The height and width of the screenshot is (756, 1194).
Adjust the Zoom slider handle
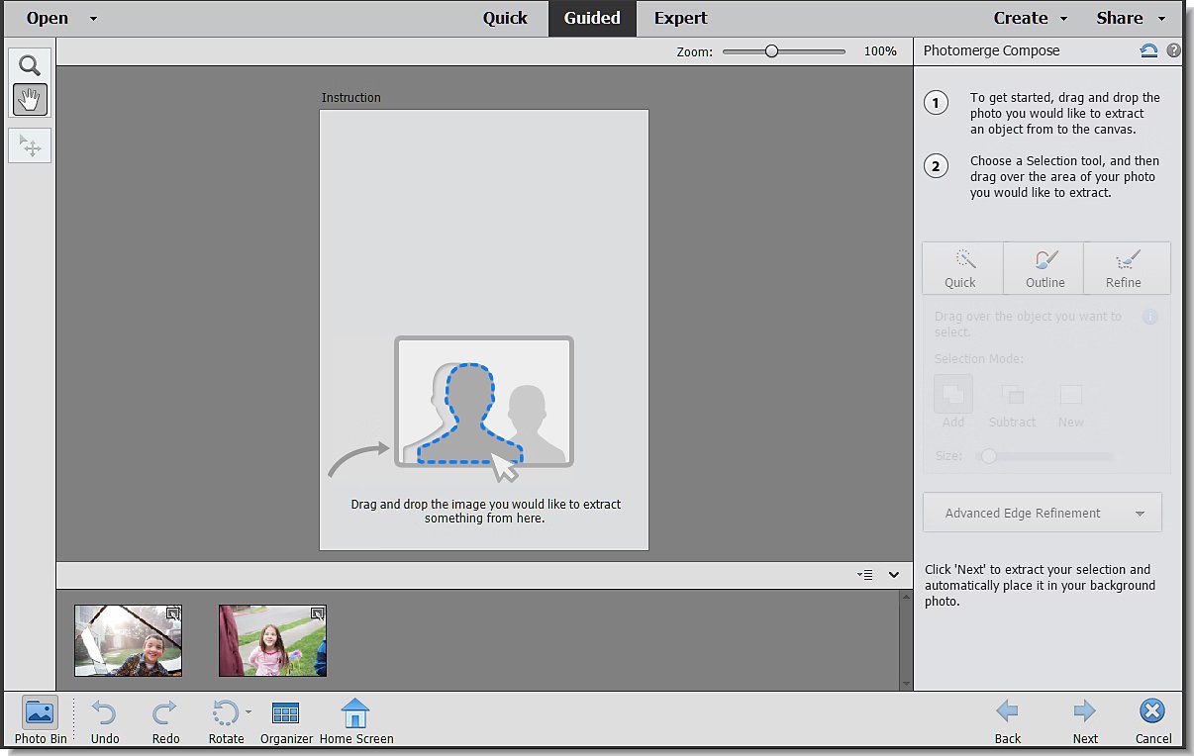coord(771,51)
